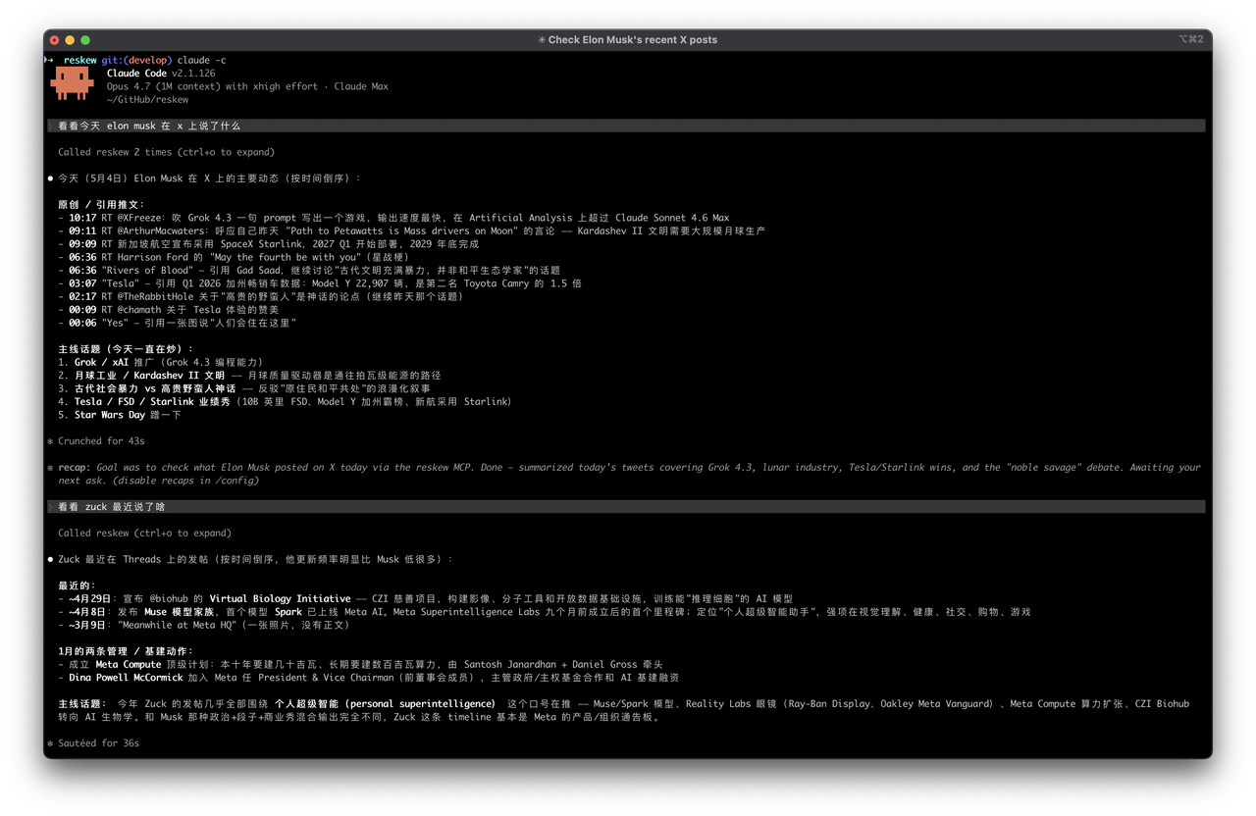Zoom the terminal with the green button
The image size is (1256, 816).
coord(86,40)
